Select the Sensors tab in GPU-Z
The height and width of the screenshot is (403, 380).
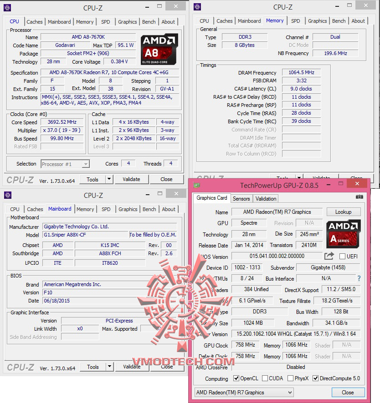coord(241,199)
